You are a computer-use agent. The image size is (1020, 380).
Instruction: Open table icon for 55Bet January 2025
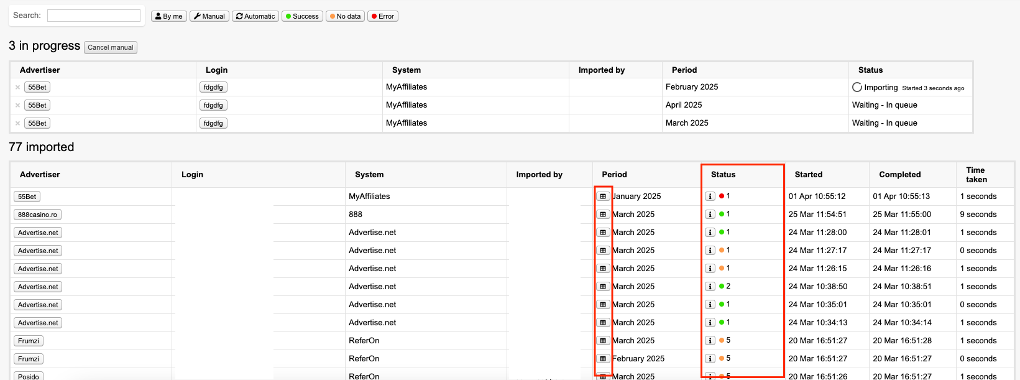pyautogui.click(x=603, y=197)
